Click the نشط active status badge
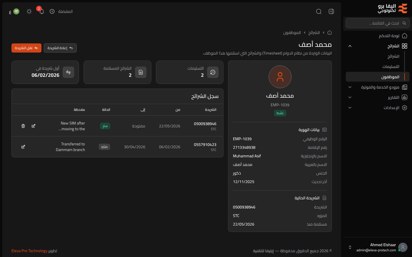This screenshot has height=257, width=412. click(280, 113)
